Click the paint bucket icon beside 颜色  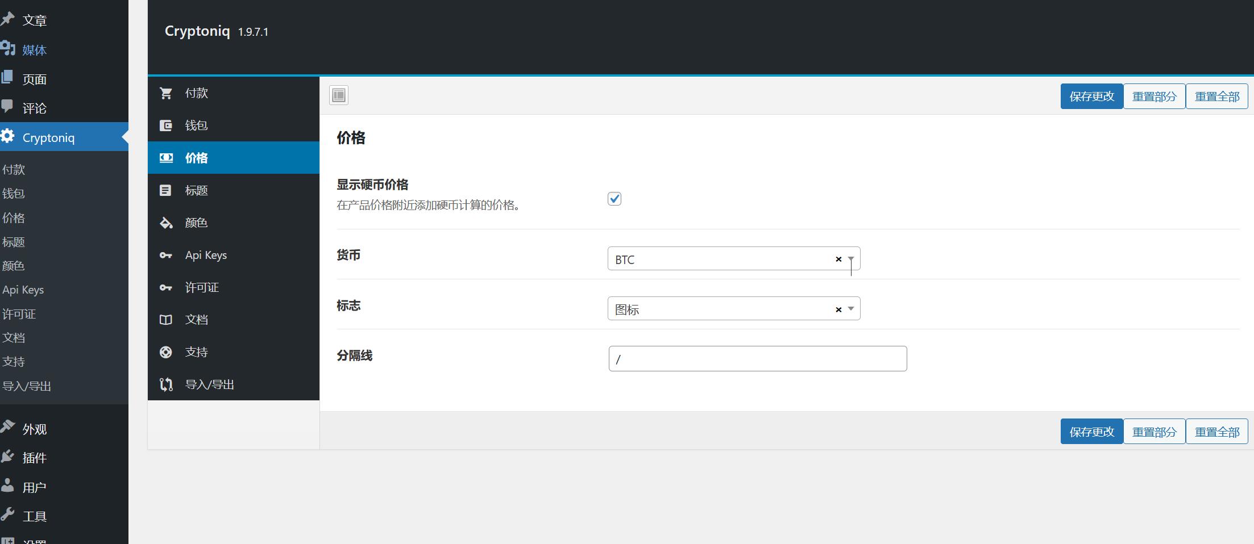coord(165,223)
